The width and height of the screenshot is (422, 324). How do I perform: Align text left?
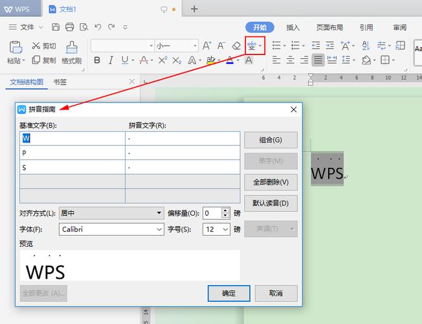tap(276, 60)
